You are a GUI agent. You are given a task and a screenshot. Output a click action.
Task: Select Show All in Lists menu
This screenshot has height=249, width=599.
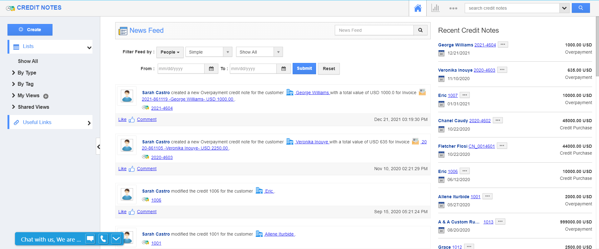(28, 61)
